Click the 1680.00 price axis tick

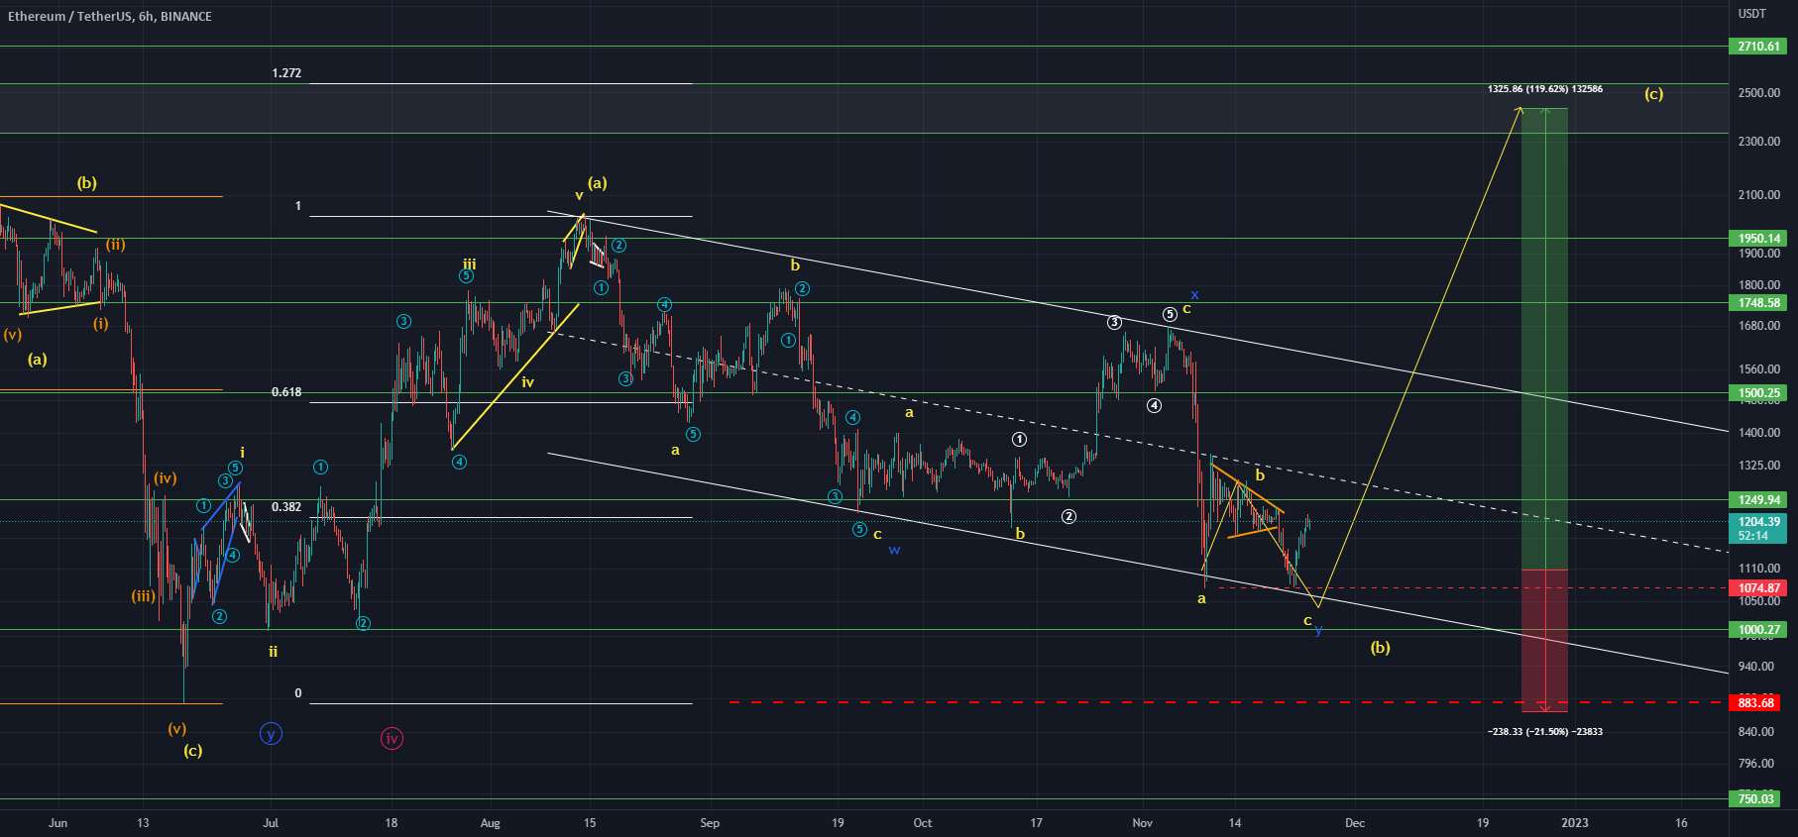click(1759, 326)
